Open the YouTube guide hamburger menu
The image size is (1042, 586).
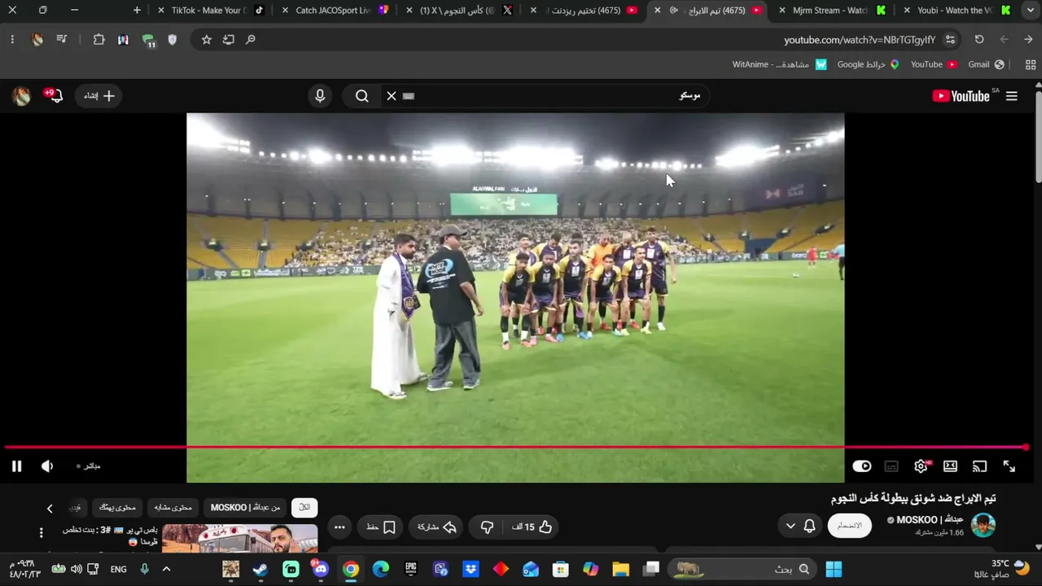[x=1012, y=96]
